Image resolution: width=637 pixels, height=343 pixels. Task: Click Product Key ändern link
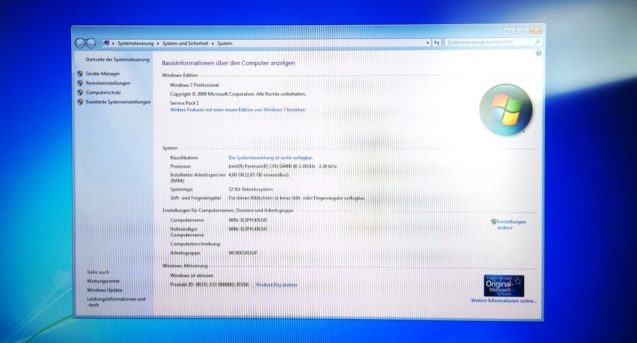click(277, 285)
